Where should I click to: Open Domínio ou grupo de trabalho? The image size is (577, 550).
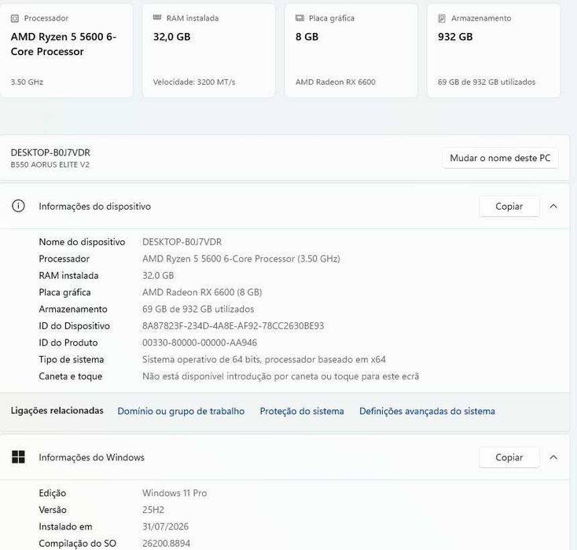coord(181,411)
